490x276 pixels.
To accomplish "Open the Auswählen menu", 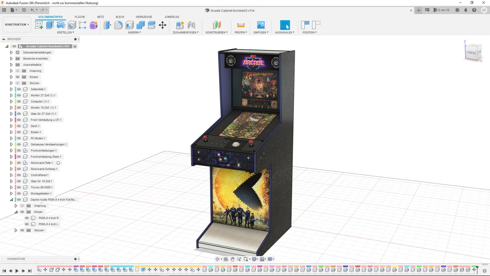I will 285,33.
